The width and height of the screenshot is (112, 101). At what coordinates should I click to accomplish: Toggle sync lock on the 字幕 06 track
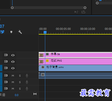pos(6,55)
